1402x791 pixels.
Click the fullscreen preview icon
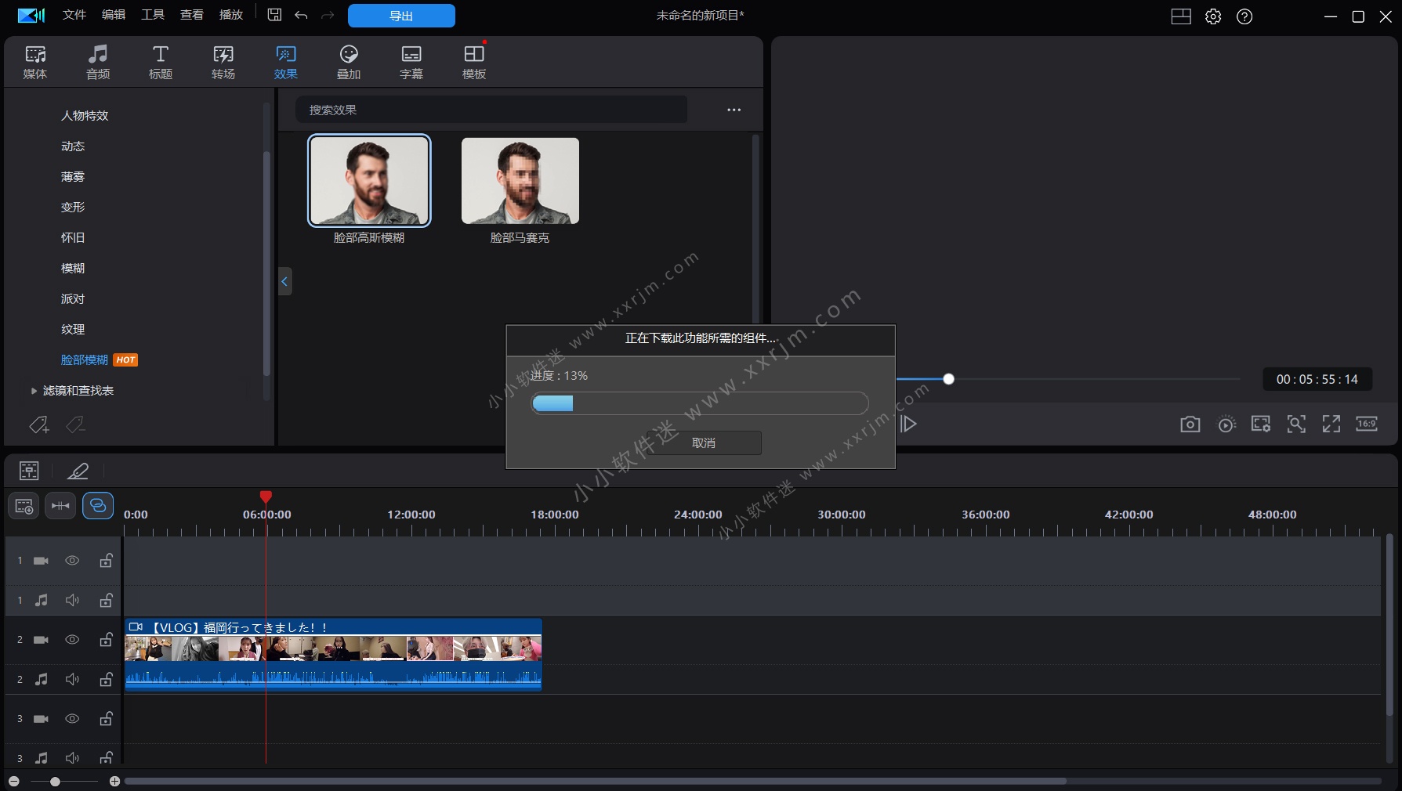(x=1331, y=424)
